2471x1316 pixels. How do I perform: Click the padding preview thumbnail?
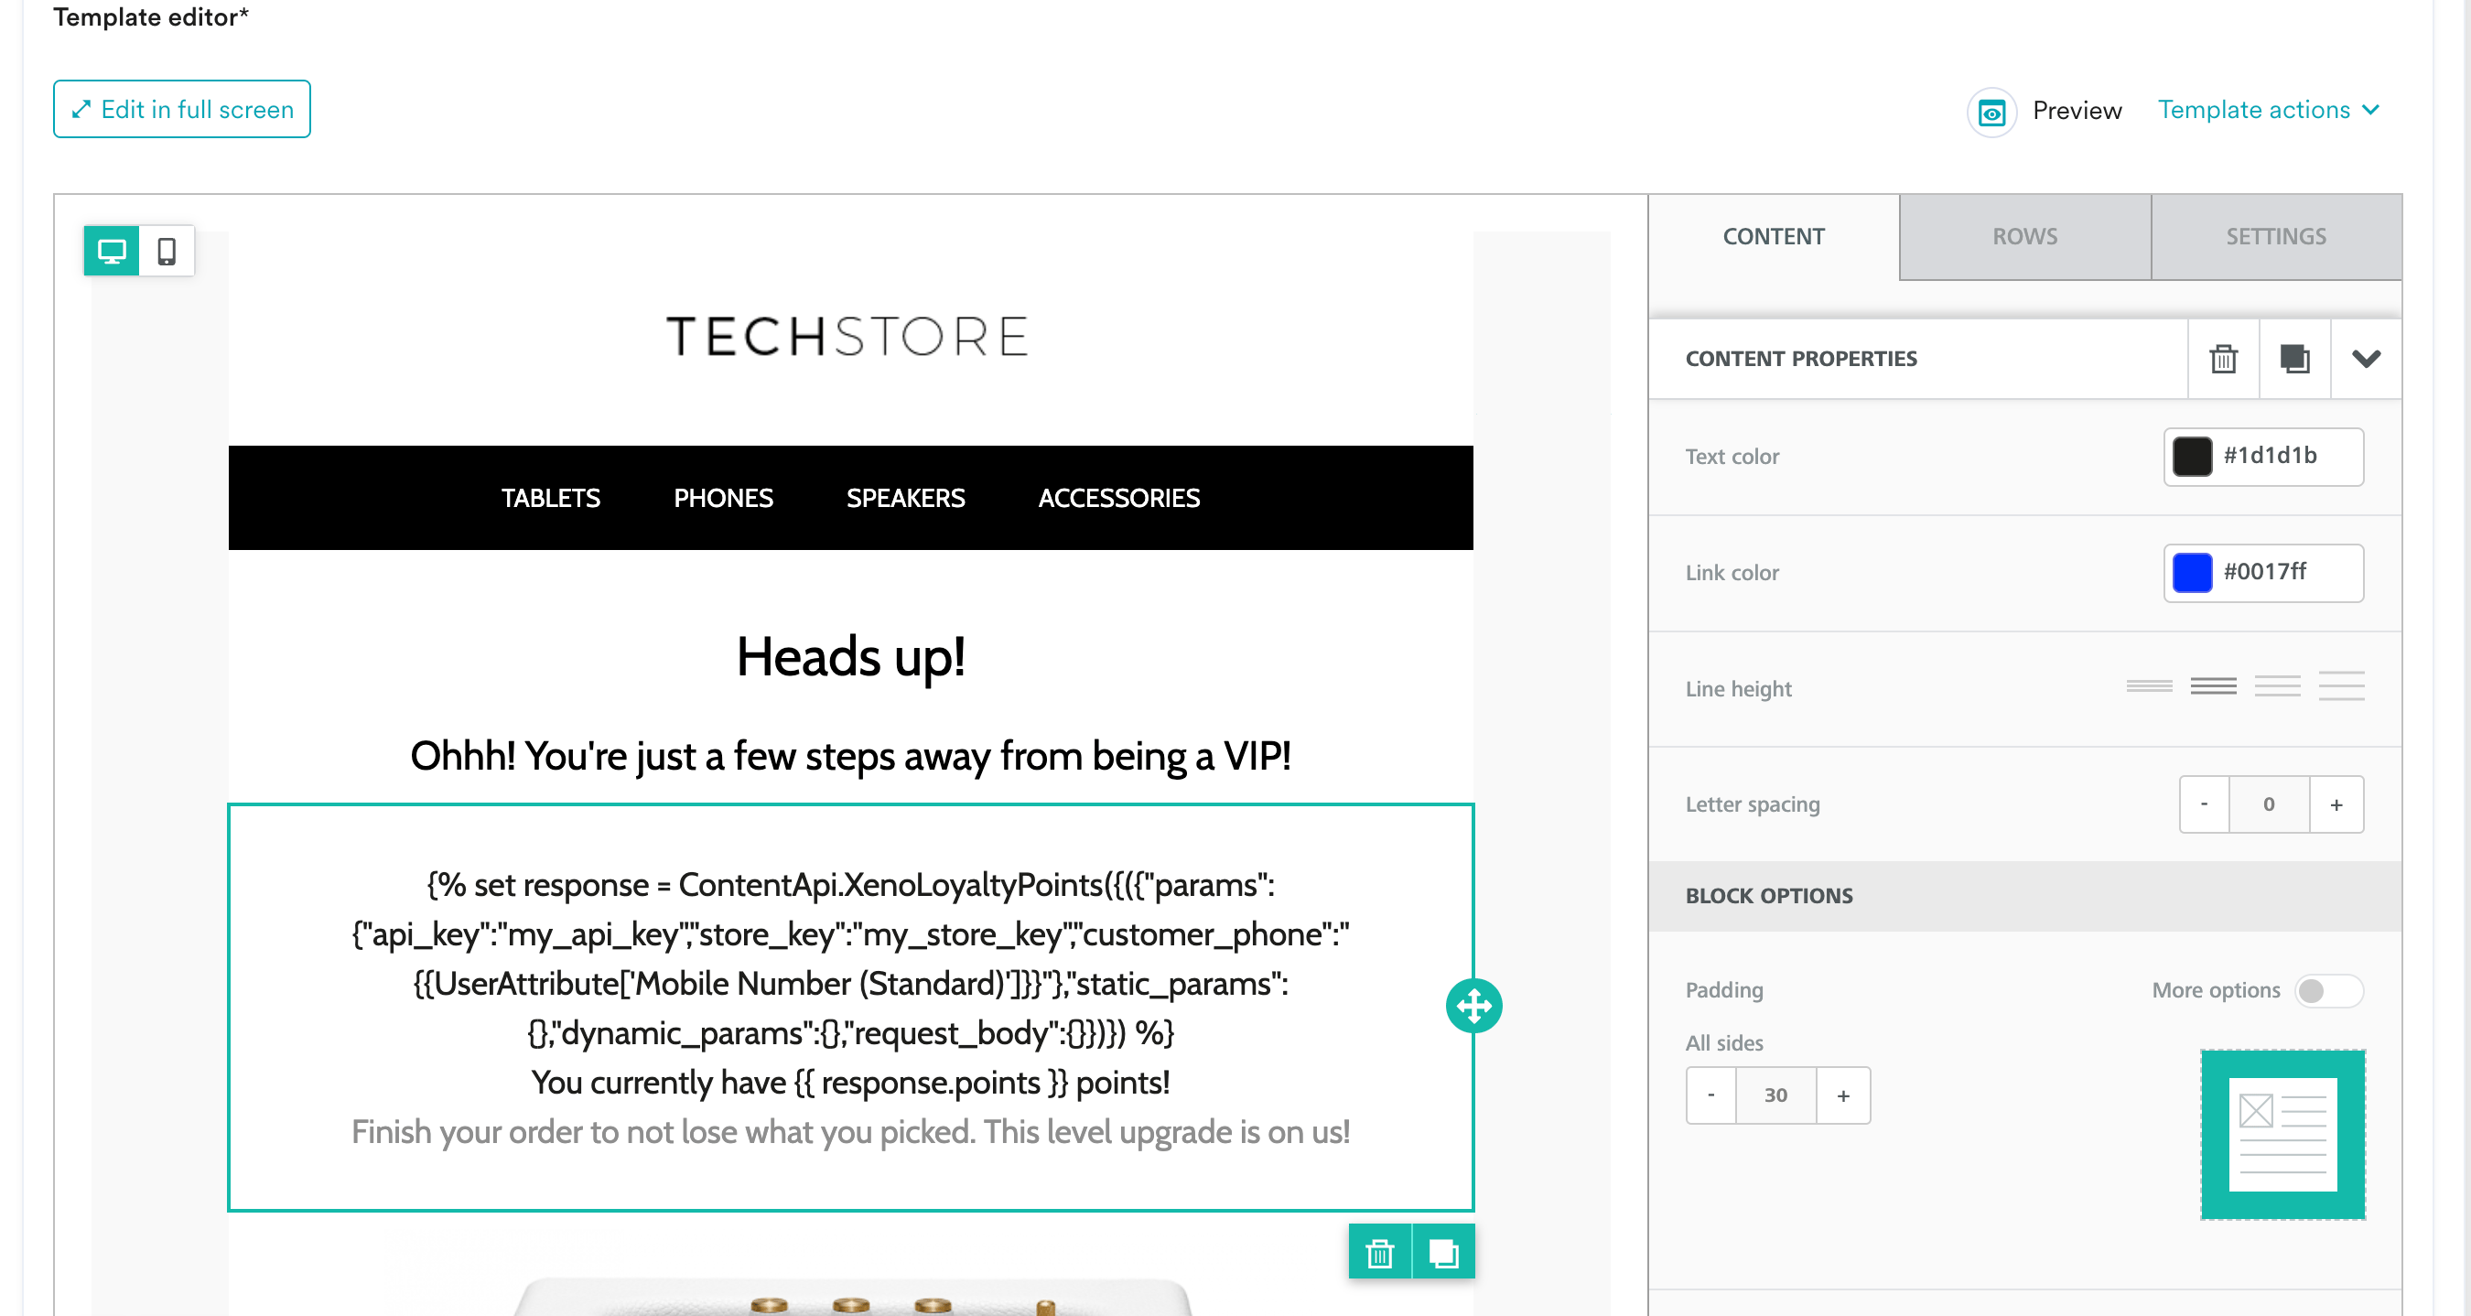click(x=2282, y=1134)
